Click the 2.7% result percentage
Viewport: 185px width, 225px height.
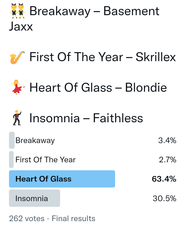point(168,160)
